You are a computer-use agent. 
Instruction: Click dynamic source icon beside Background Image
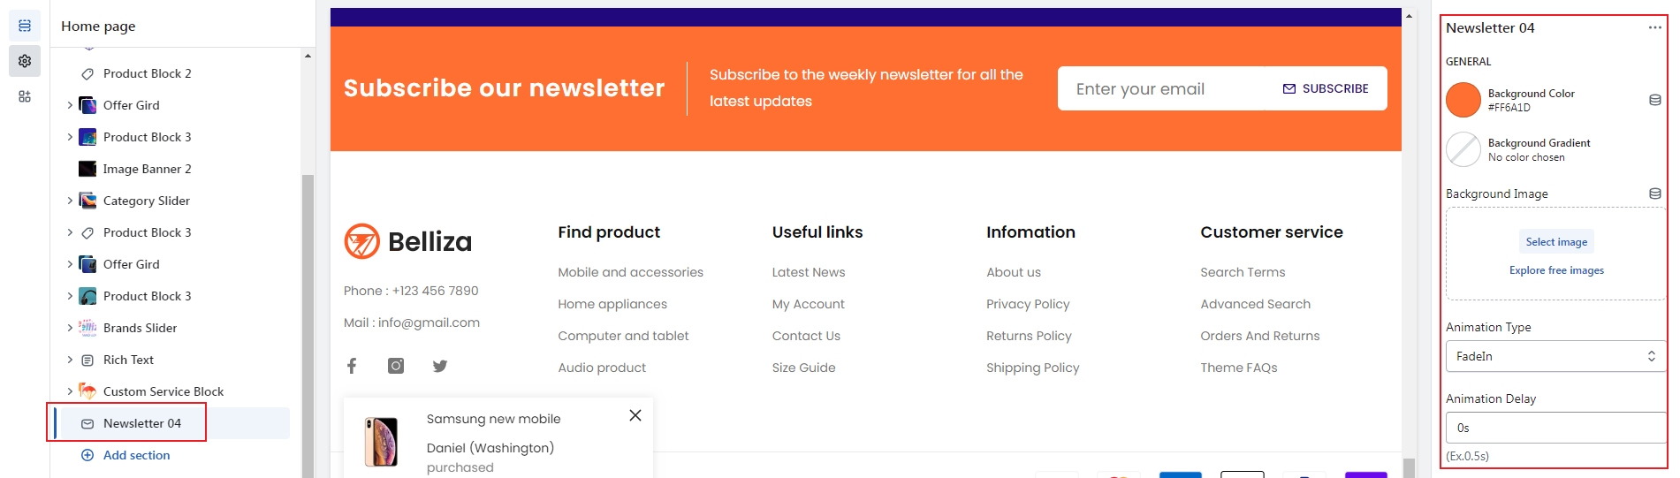(1655, 193)
